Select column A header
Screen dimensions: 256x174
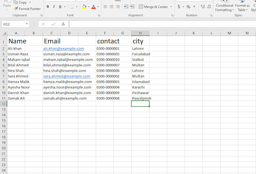16,33
